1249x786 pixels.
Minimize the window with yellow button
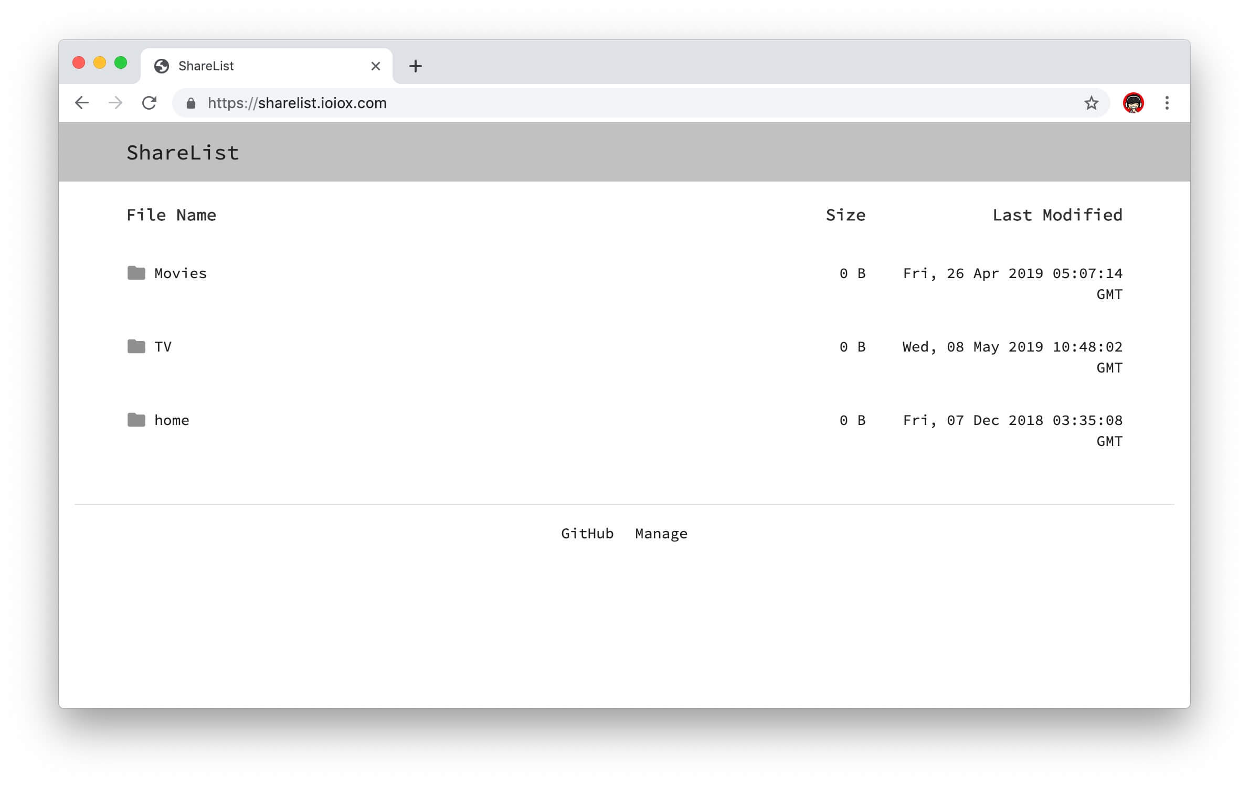click(x=100, y=63)
